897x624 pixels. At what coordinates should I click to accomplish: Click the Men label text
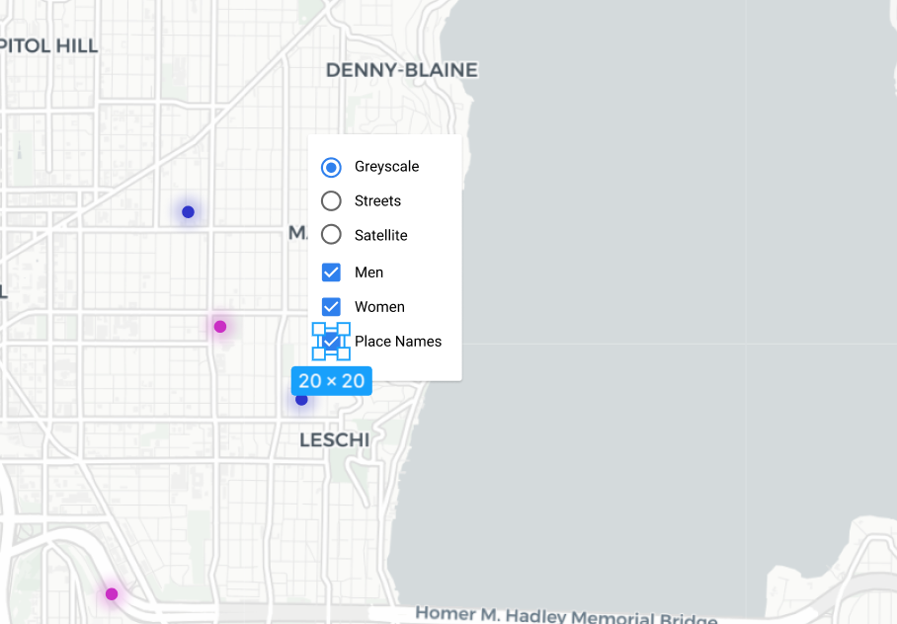click(368, 273)
